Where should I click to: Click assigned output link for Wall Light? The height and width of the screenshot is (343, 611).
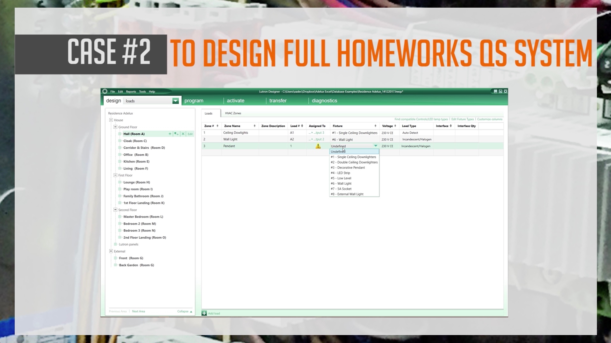tap(317, 139)
